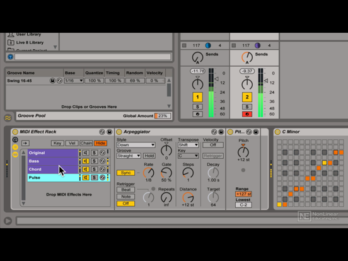348x261 pixels.
Task: Click Arpeggiator save preset icon
Action: click(221, 132)
